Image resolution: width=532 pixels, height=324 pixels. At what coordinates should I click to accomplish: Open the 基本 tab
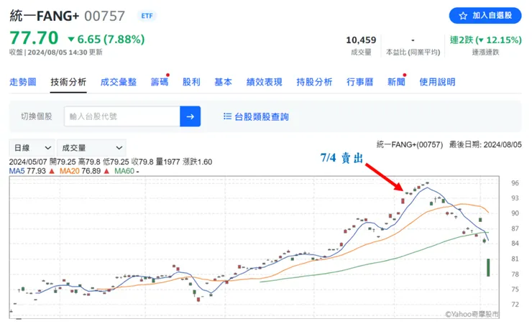coord(224,82)
